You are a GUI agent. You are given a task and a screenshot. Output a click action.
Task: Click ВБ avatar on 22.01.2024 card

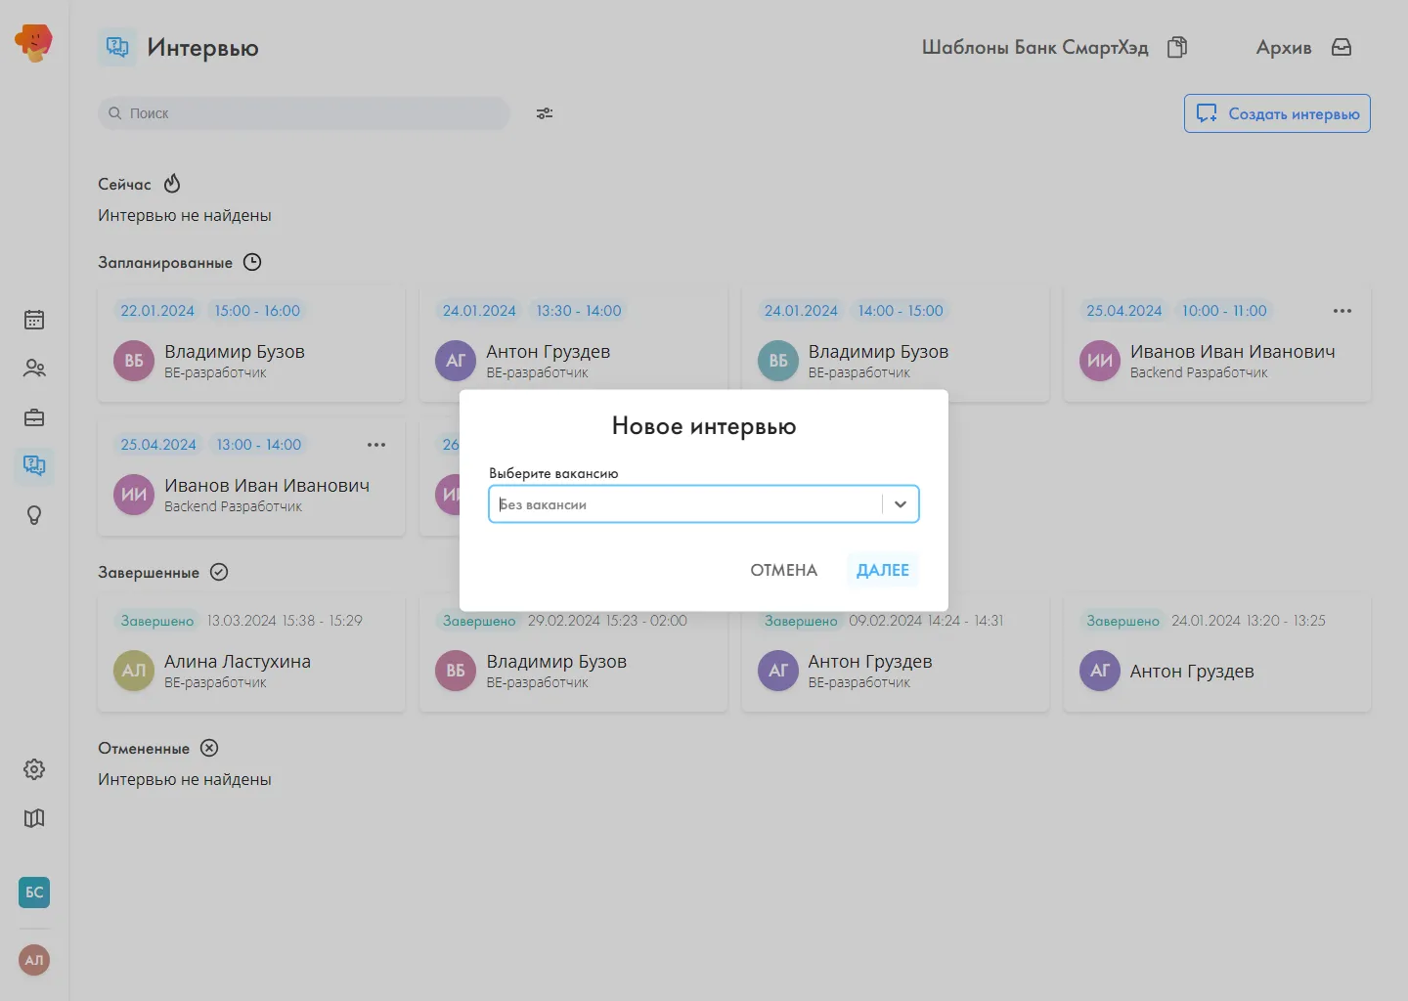(x=134, y=361)
